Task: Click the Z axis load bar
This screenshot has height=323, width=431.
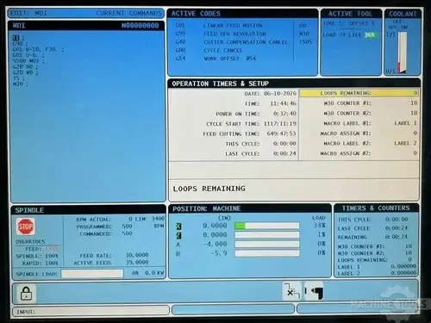Action: coord(267,235)
